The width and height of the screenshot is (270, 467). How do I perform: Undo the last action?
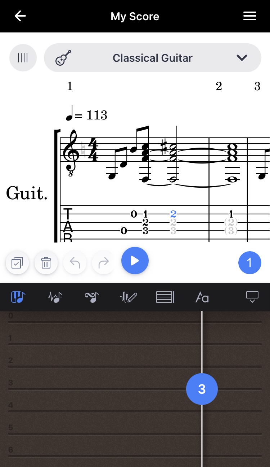click(x=75, y=262)
